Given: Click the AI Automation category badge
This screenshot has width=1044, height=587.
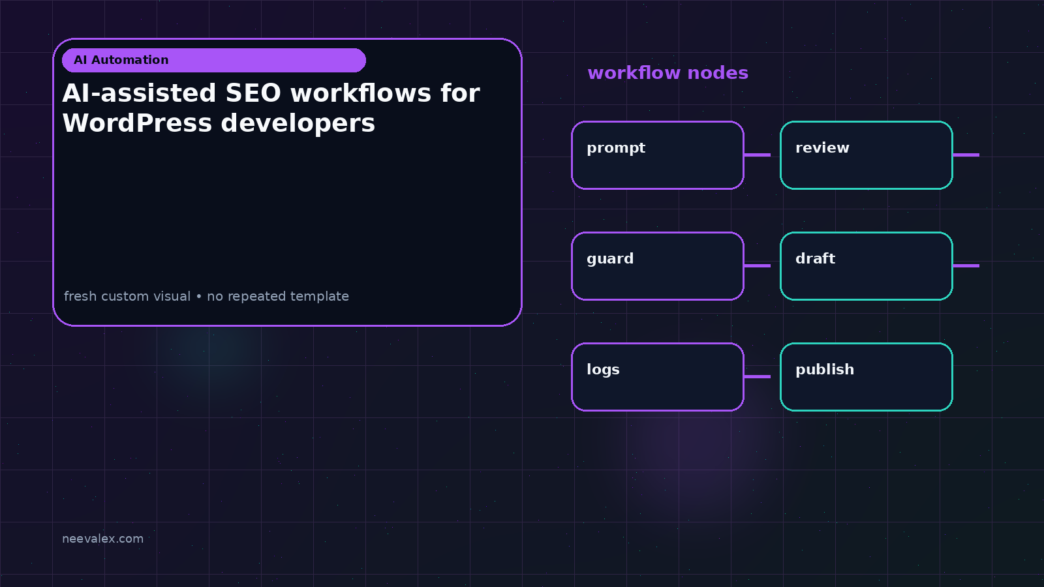Looking at the screenshot, I should 214,60.
